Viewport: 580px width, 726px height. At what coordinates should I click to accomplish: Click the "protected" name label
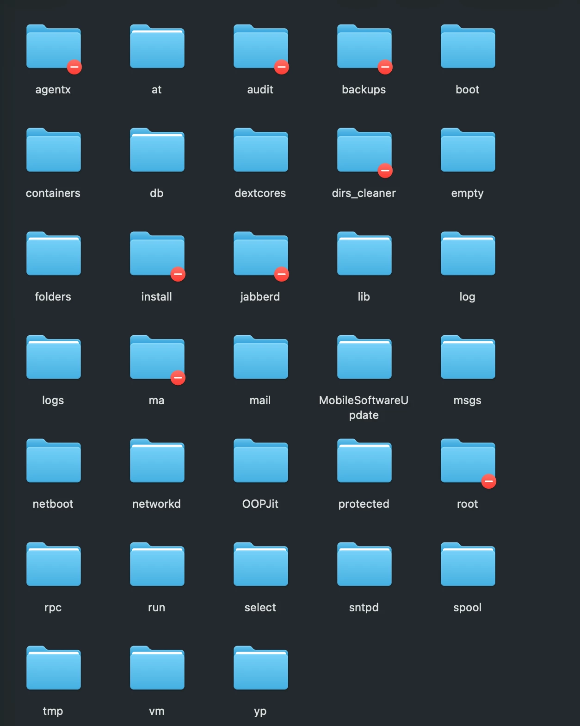[364, 504]
